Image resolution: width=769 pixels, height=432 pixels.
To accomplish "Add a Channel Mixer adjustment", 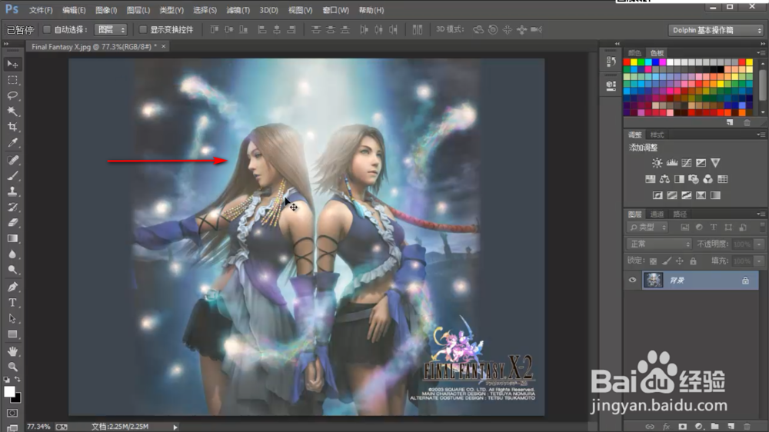I will click(x=707, y=179).
